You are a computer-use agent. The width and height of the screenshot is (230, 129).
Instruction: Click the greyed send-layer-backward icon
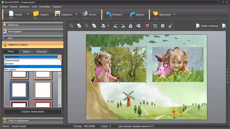pos(87,26)
